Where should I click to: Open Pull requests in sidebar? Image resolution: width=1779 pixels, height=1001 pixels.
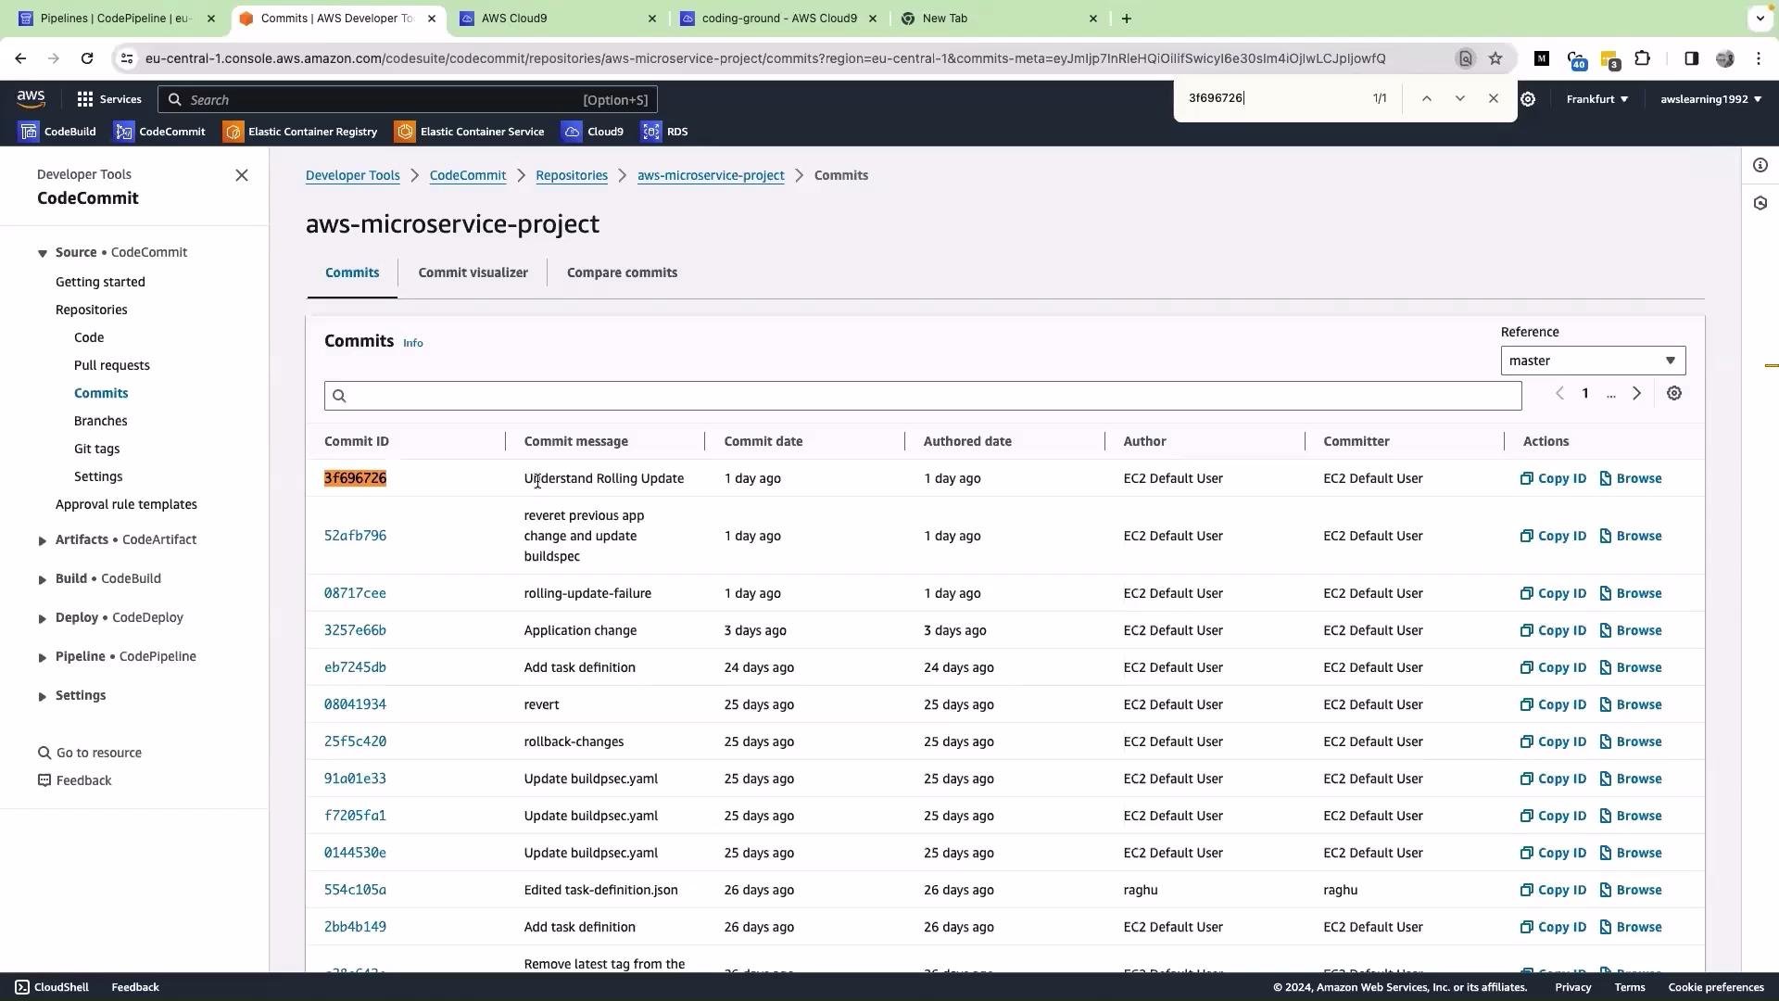point(112,365)
